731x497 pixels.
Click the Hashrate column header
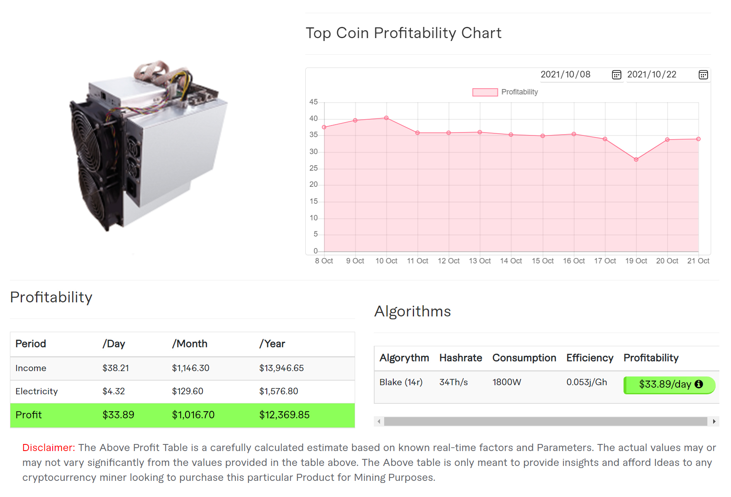click(461, 358)
